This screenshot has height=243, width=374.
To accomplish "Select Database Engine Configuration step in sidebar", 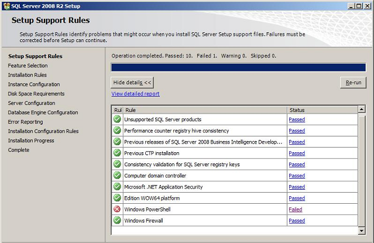I will click(x=43, y=112).
